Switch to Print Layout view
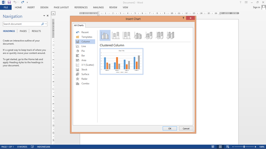This screenshot has width=266, height=149. [x=220, y=147]
